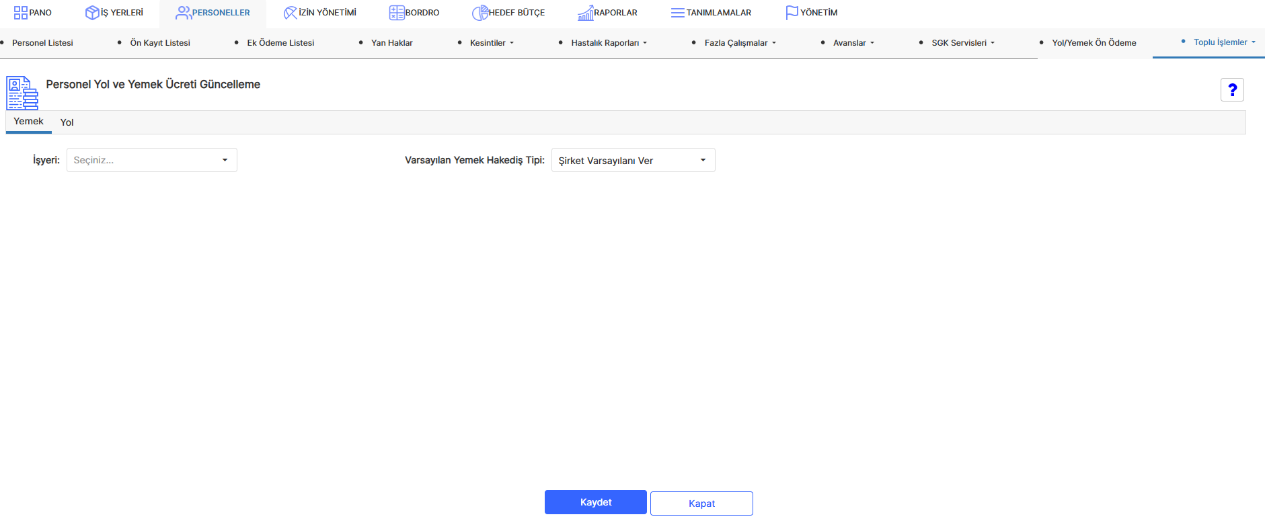1265x527 pixels.
Task: Expand the Hastalık Raporları submenu
Action: 609,43
